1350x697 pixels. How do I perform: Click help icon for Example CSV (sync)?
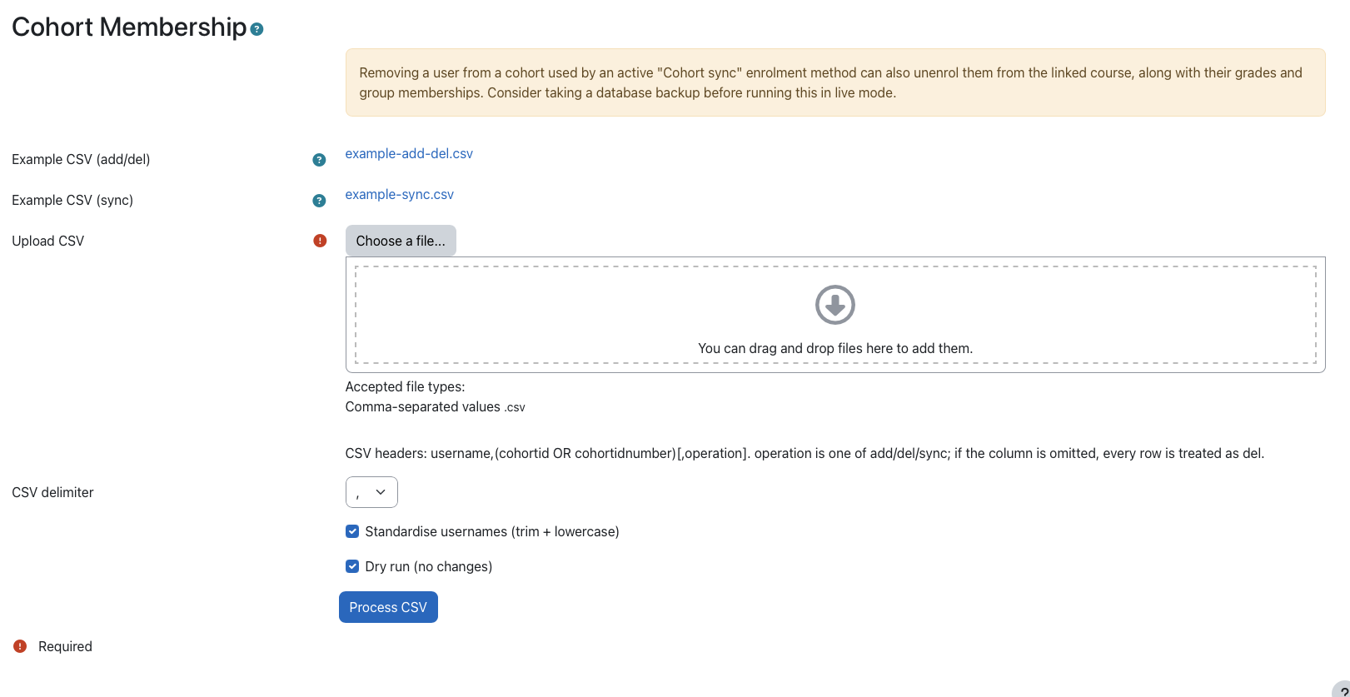click(x=319, y=201)
